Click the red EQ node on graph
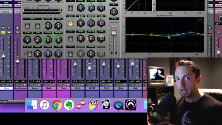 point(200,35)
